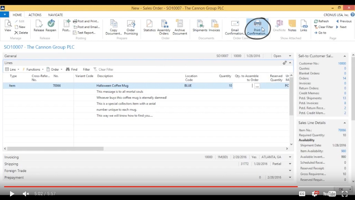Show order Statistics
Image resolution: width=355 pixels, height=200 pixels.
pos(149,26)
